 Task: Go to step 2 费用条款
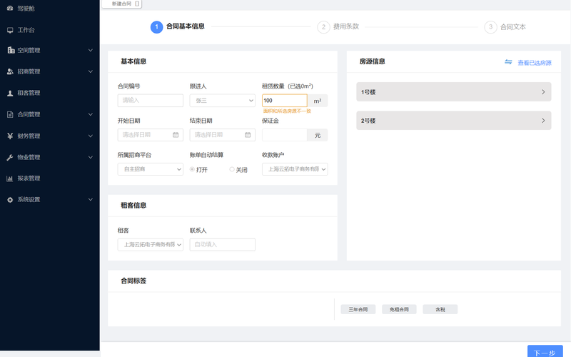click(x=338, y=27)
